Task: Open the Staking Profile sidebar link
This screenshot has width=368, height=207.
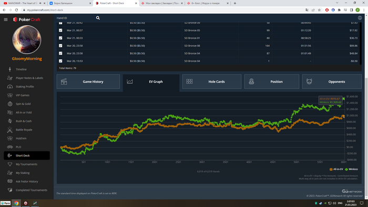Action: click(x=25, y=87)
